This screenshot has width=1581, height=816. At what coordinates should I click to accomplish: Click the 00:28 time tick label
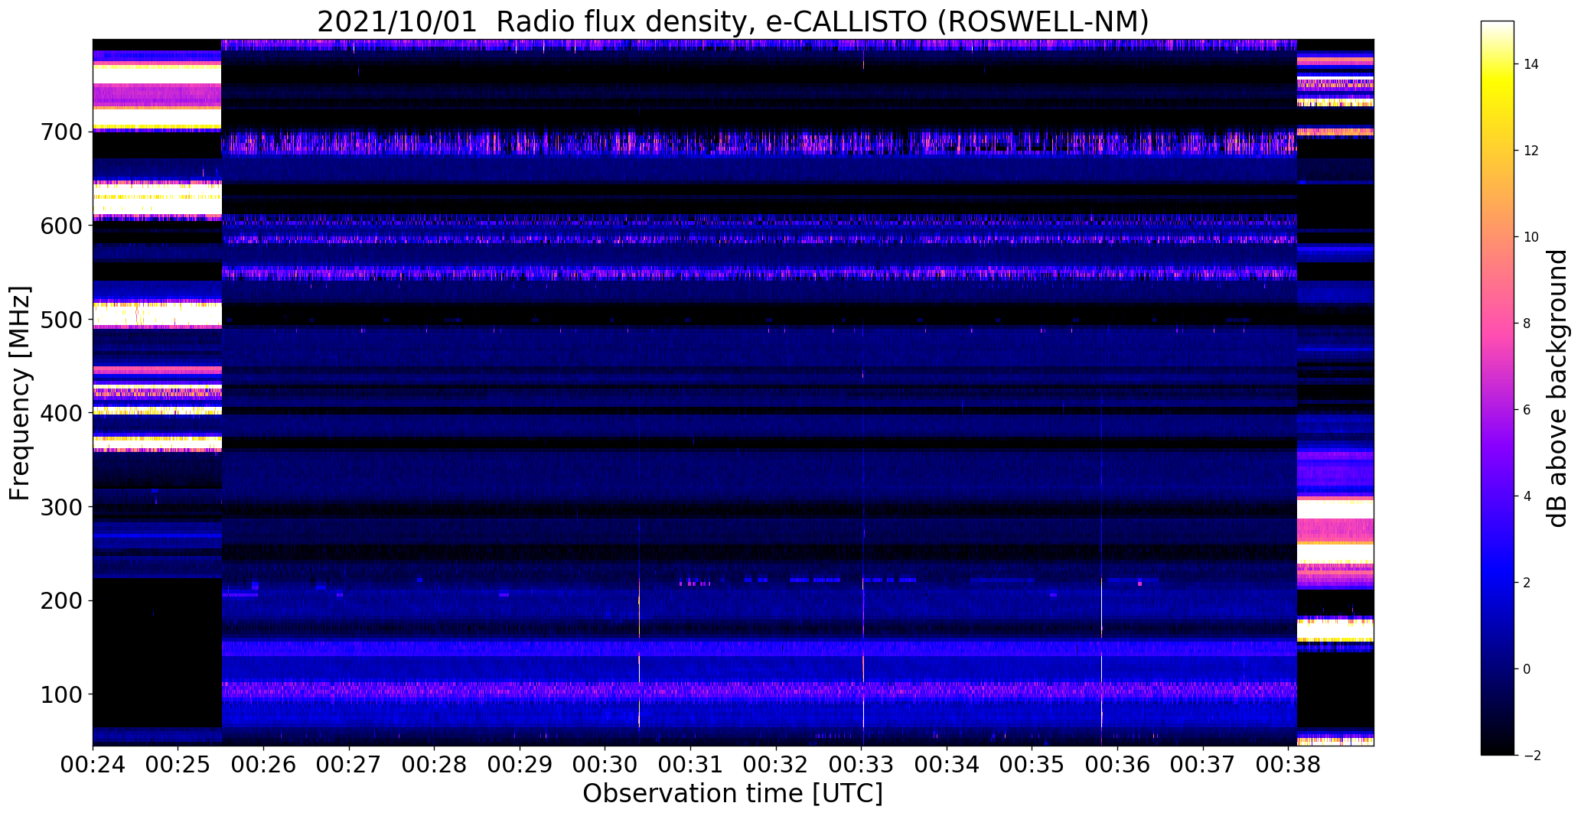435,765
